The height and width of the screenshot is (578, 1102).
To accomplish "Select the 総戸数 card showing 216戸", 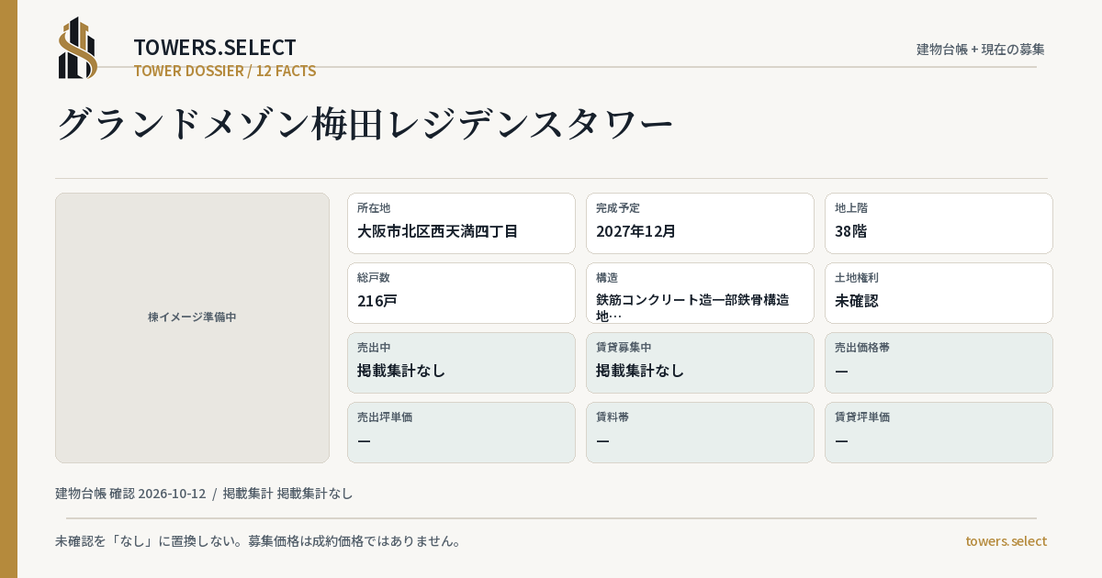I will coord(461,293).
